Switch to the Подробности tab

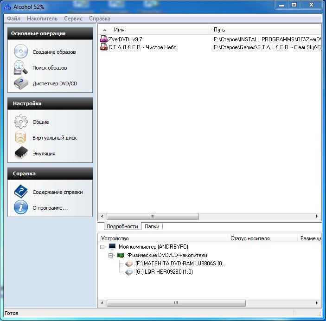pos(122,226)
